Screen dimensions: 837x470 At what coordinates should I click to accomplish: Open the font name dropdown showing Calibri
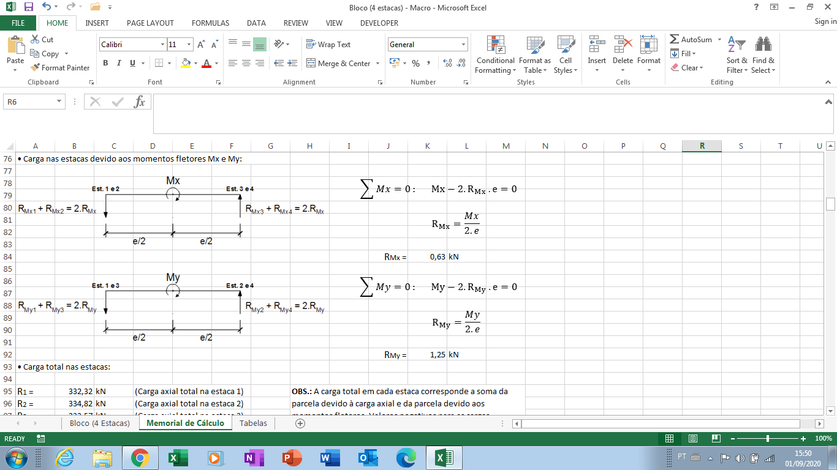click(x=162, y=45)
